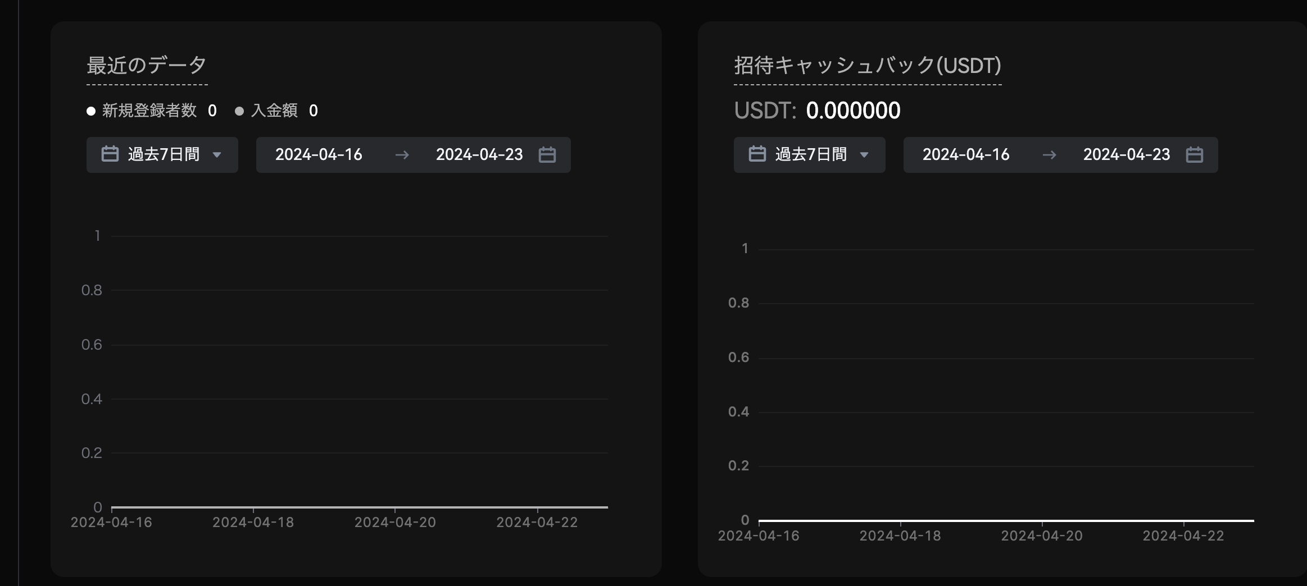Expand 過去7日間 dropdown arrow in 招待キャッシュバック panel
This screenshot has height=586, width=1307.
(x=864, y=155)
